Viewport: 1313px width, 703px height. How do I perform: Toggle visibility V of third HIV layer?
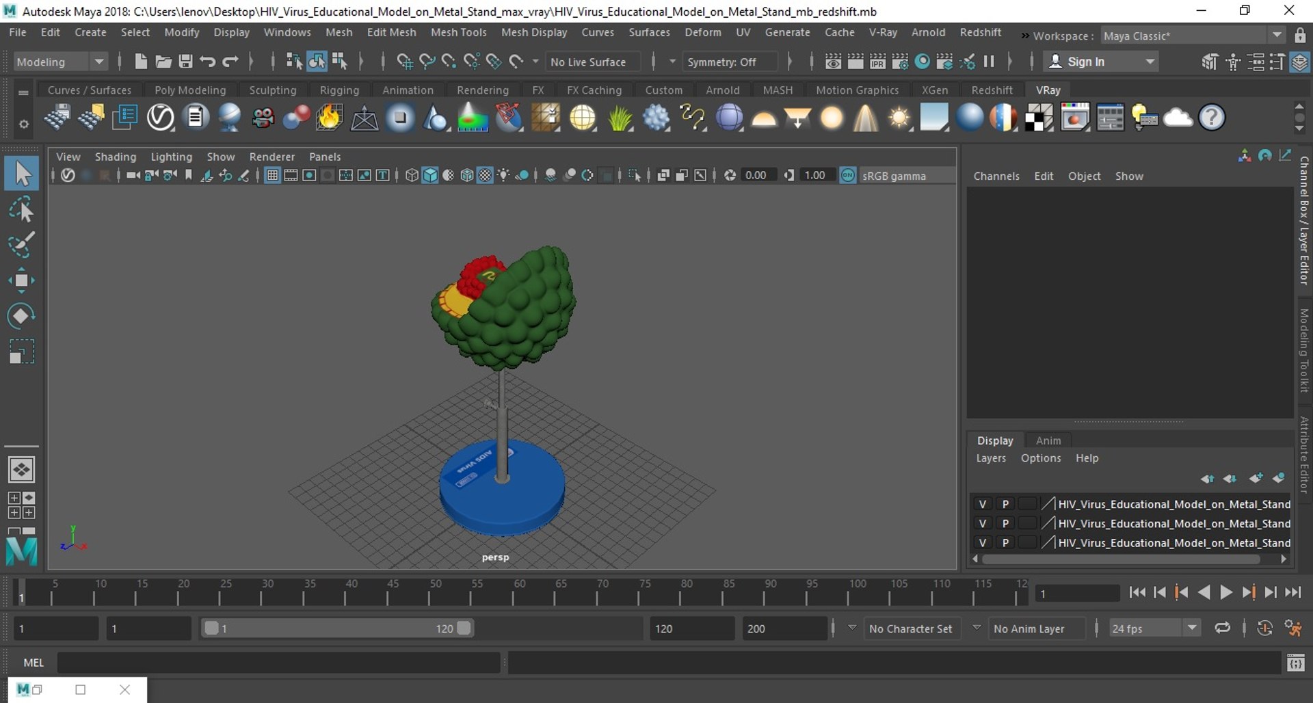[983, 542]
